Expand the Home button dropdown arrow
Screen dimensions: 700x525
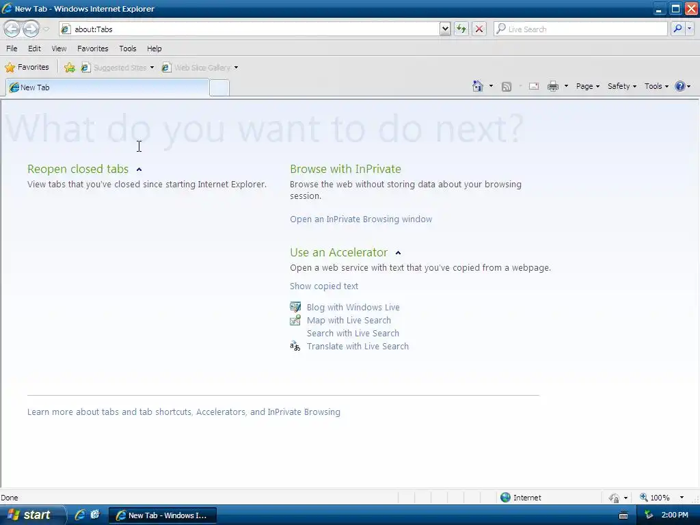491,86
